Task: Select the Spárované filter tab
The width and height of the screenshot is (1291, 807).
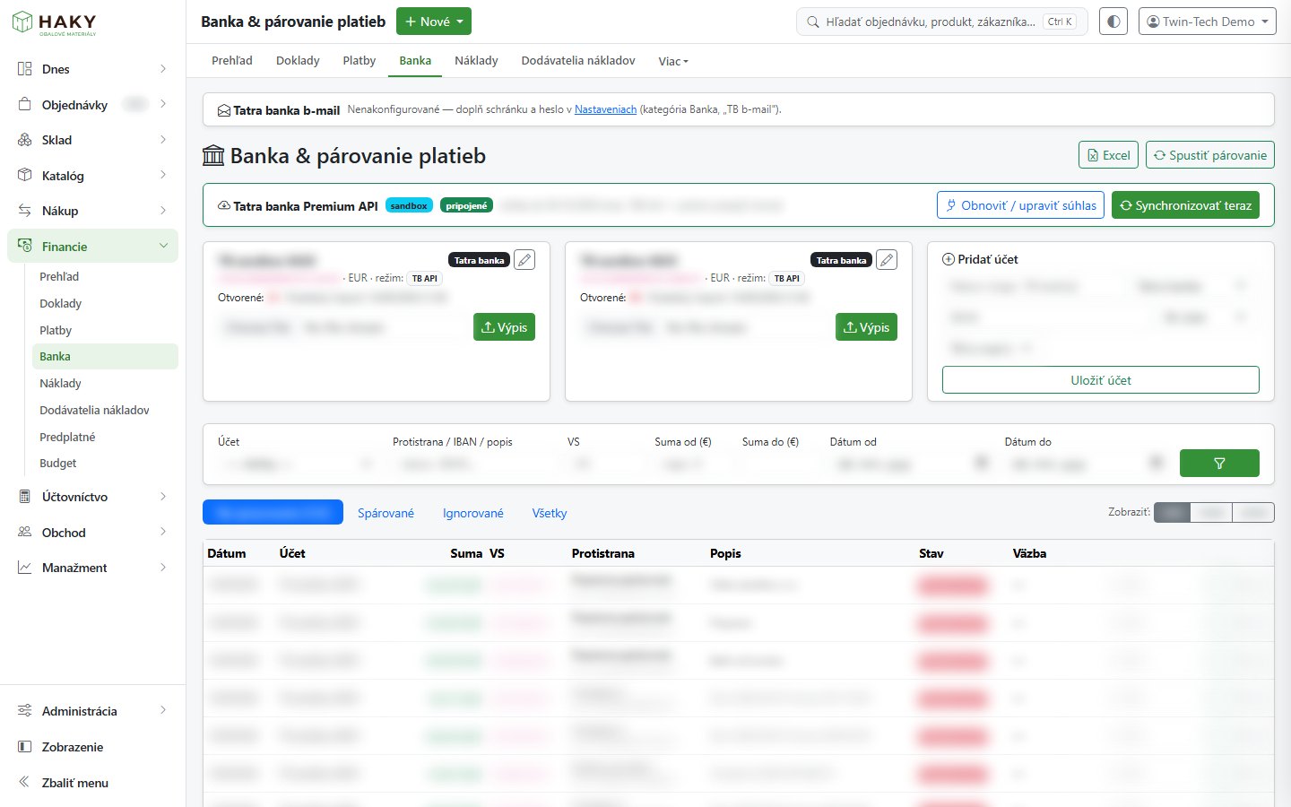Action: pyautogui.click(x=386, y=513)
